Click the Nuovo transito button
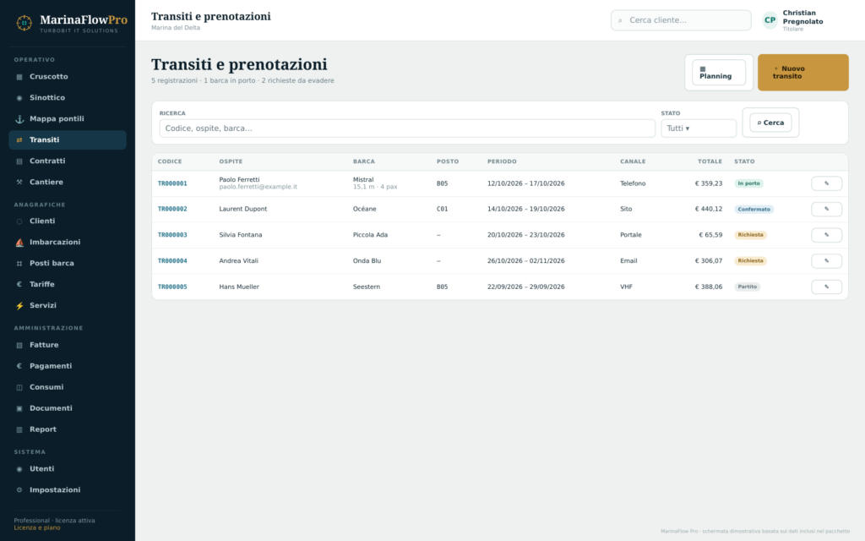This screenshot has width=865, height=541. 803,73
